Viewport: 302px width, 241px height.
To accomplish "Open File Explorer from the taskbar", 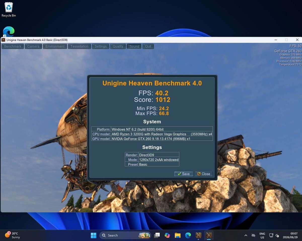I will point(178,235).
